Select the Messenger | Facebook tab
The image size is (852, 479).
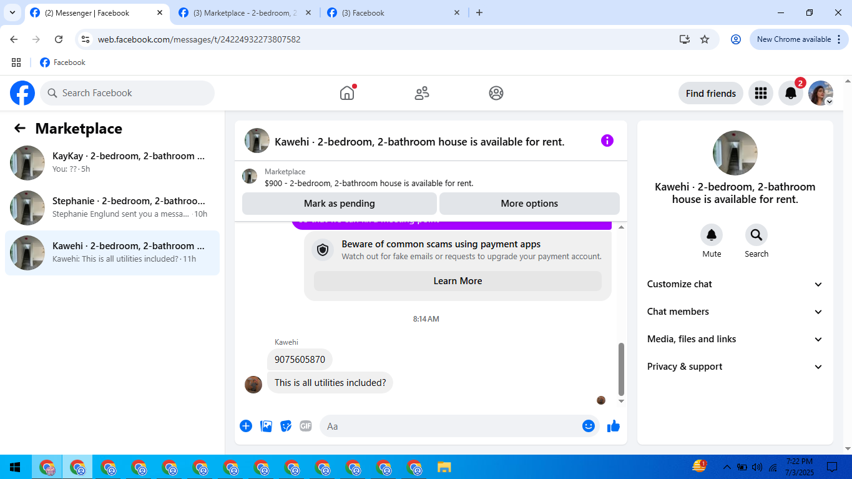pyautogui.click(x=97, y=12)
